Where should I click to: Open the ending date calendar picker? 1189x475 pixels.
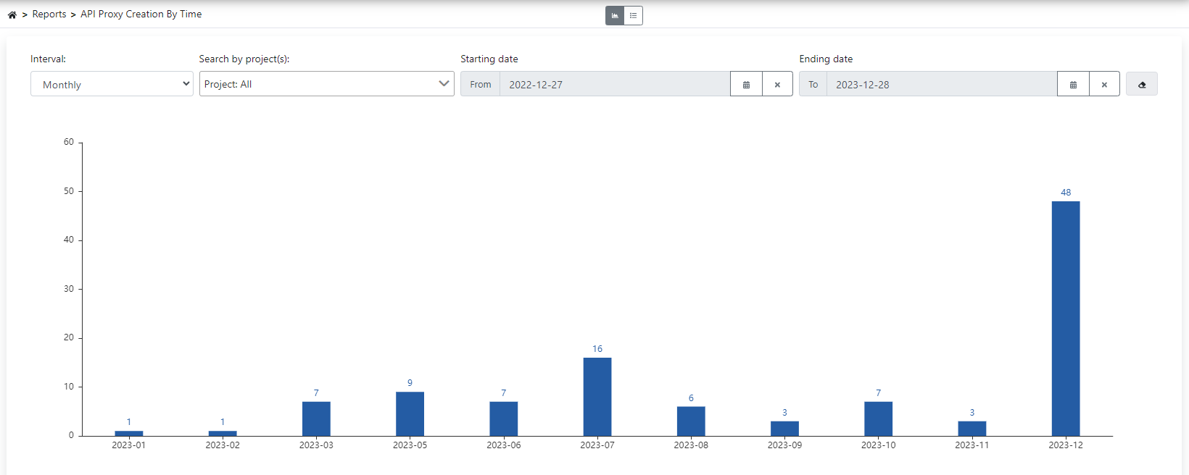tap(1073, 85)
